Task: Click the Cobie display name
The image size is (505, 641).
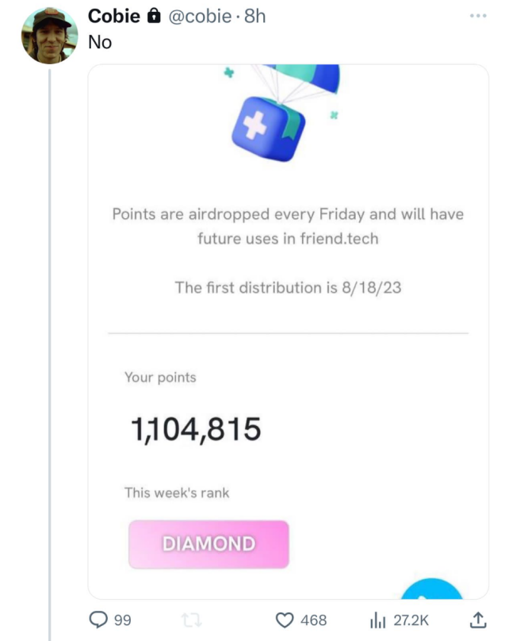Action: tap(114, 16)
